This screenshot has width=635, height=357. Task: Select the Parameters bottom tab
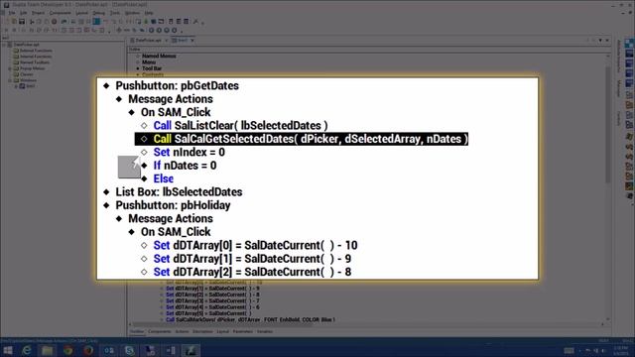242,331
